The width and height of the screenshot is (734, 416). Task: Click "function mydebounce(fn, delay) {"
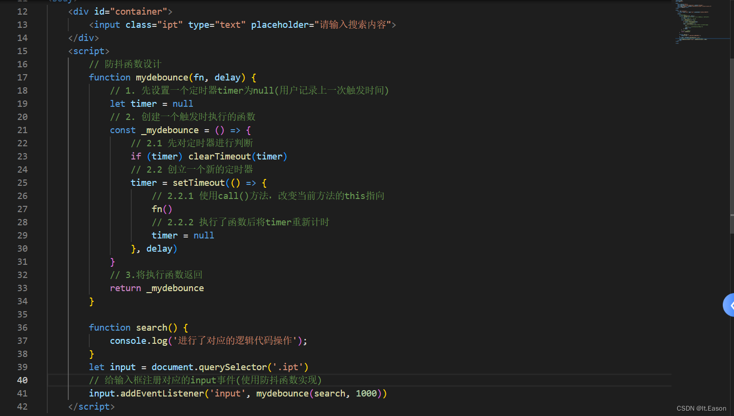click(x=173, y=77)
